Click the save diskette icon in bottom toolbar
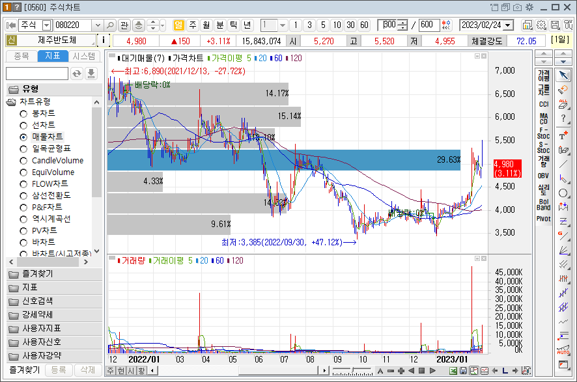Image resolution: width=577 pixels, height=382 pixels. (x=463, y=370)
